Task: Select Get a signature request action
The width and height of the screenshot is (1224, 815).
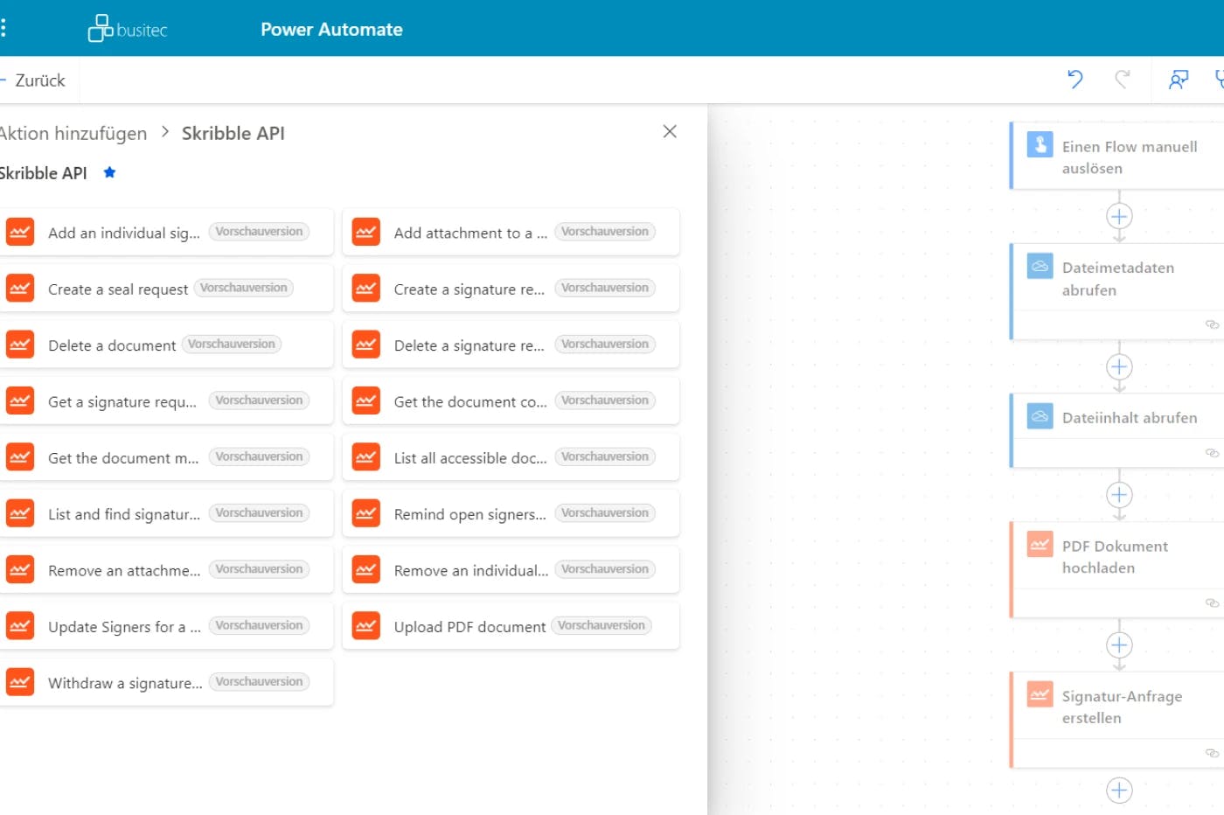Action: tap(166, 401)
